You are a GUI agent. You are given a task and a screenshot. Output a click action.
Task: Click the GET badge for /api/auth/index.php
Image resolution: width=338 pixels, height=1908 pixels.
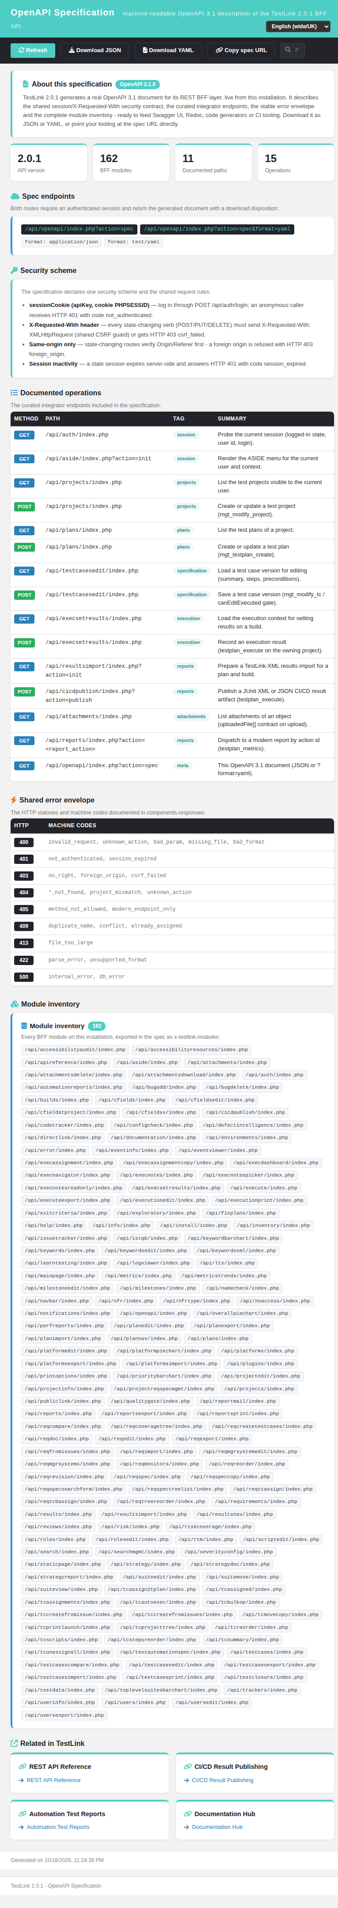[24, 435]
